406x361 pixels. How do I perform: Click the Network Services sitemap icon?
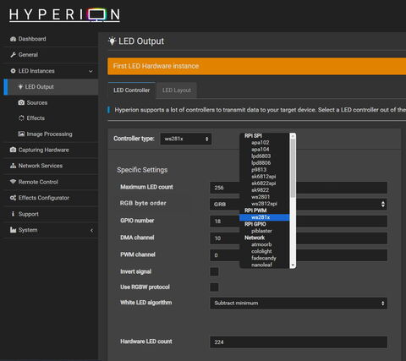click(x=13, y=166)
